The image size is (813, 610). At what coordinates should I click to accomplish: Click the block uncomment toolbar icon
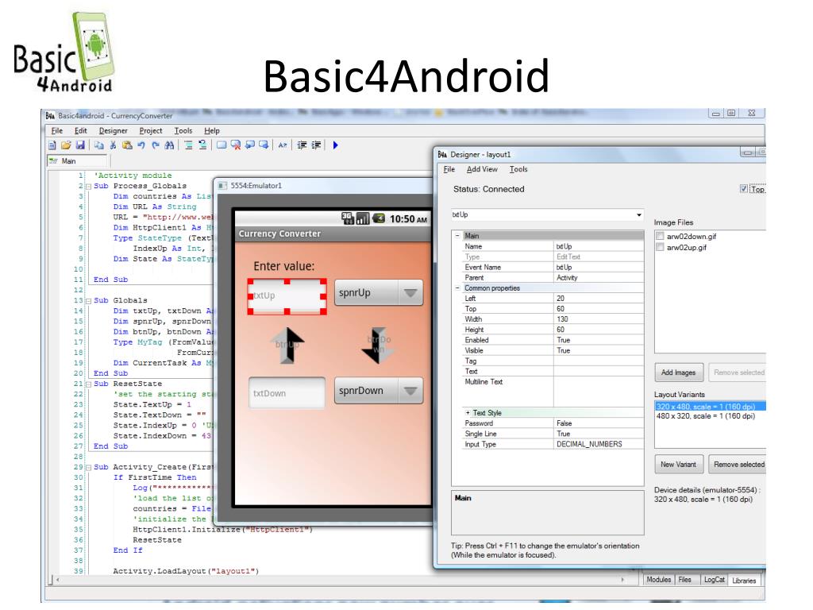(202, 145)
